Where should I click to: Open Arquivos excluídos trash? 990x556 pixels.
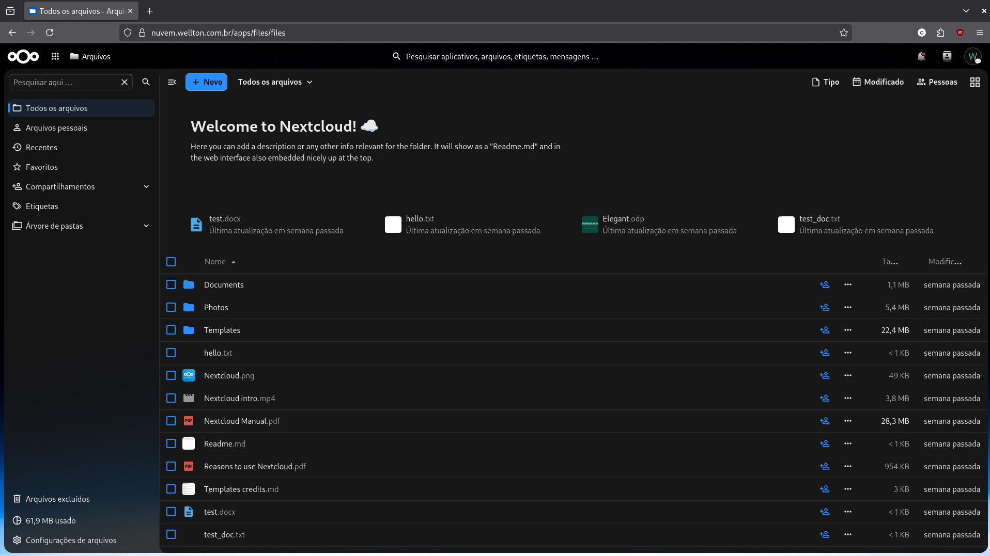tap(82, 499)
